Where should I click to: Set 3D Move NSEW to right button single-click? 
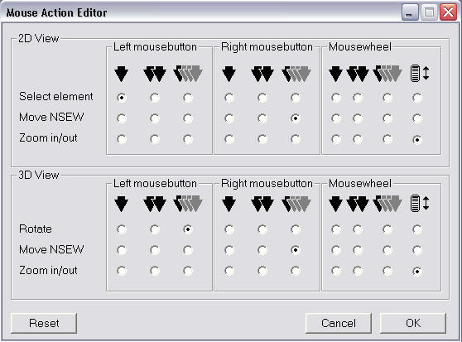229,250
